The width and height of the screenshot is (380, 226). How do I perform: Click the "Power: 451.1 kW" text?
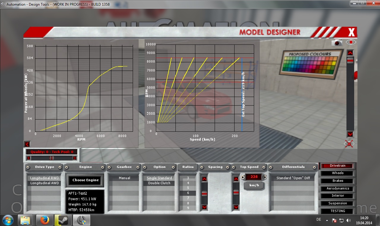[x=82, y=199]
